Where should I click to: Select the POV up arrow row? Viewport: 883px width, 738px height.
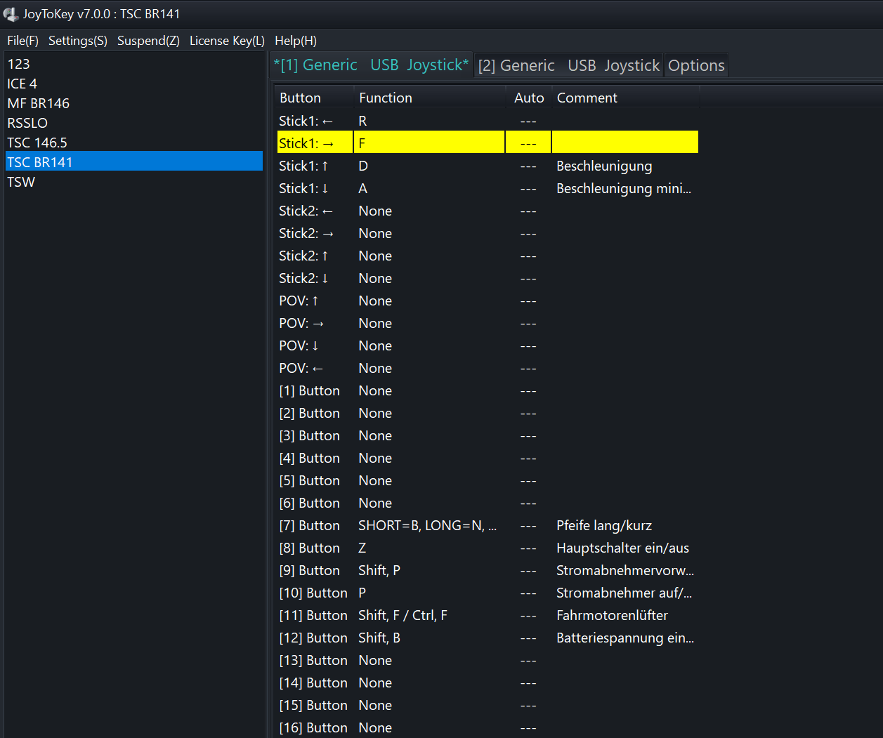coord(488,301)
